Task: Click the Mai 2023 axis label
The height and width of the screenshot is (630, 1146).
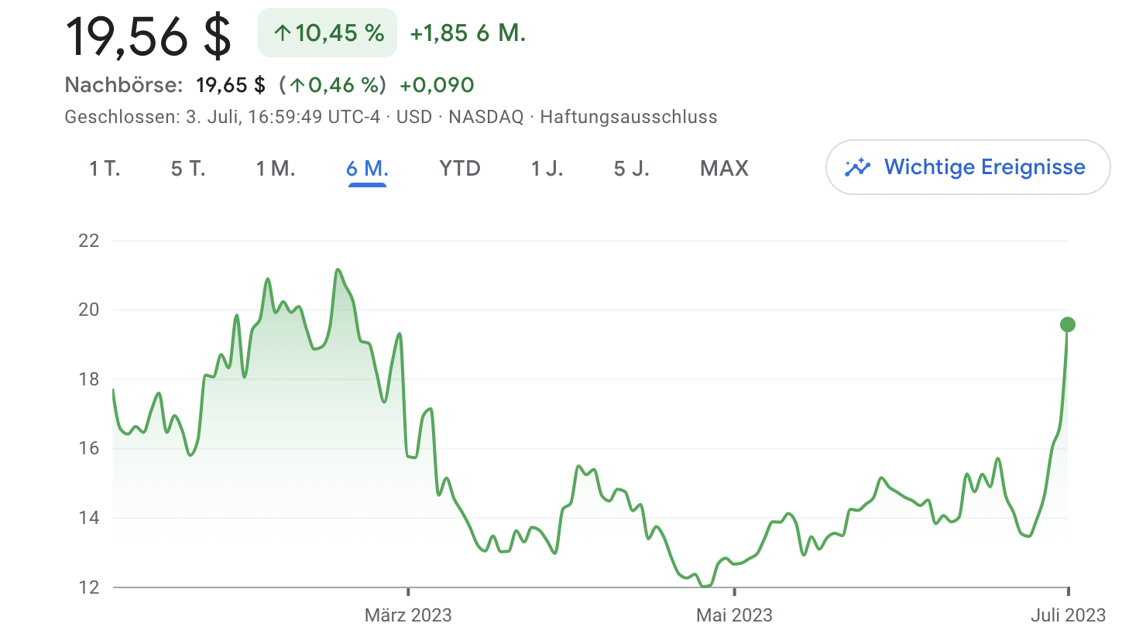Action: tap(734, 615)
